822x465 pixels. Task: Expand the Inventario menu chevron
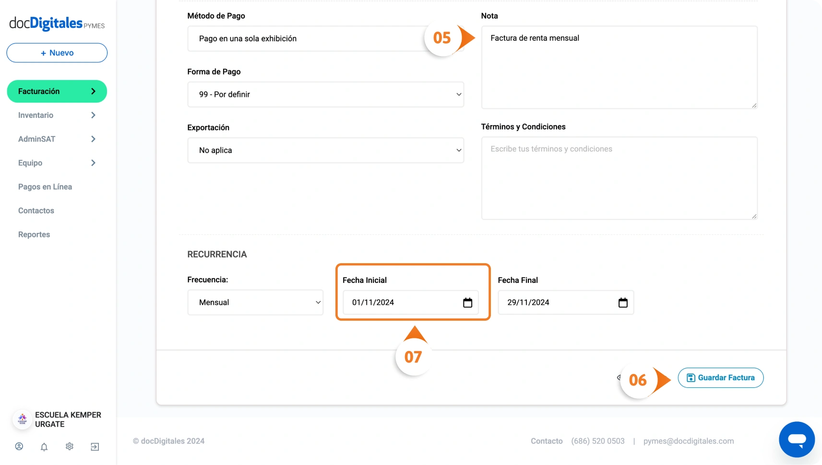[x=93, y=115]
